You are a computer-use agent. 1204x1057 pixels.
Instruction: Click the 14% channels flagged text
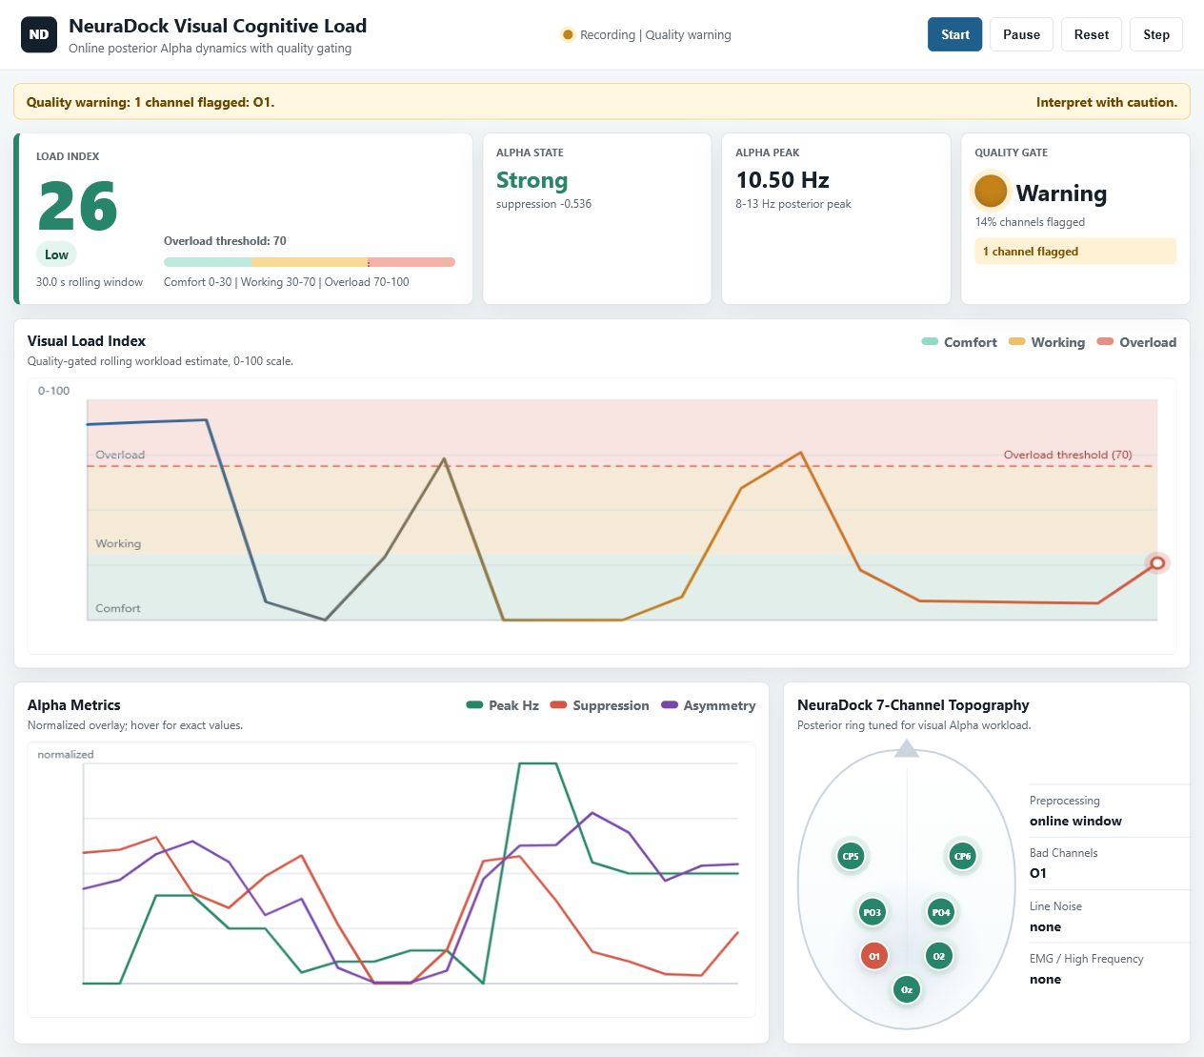(x=1030, y=222)
